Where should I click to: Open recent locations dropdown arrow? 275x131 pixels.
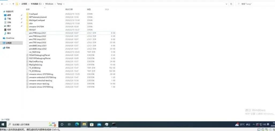pyautogui.click(x=10, y=4)
